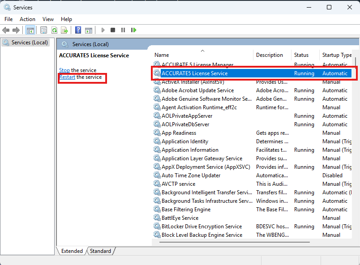Click the Forward arrow in toolbar
This screenshot has height=265, width=360.
tap(16, 30)
